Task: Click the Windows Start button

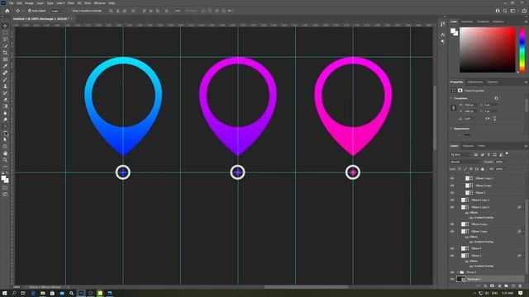Action: [x=5, y=294]
